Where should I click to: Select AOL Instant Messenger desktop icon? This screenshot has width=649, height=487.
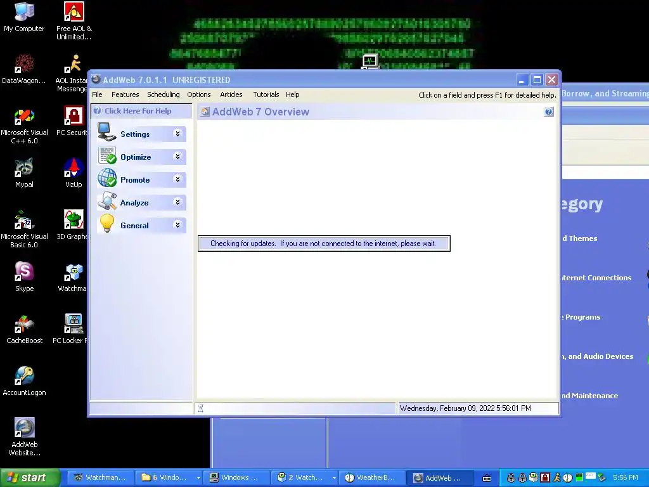coord(72,74)
